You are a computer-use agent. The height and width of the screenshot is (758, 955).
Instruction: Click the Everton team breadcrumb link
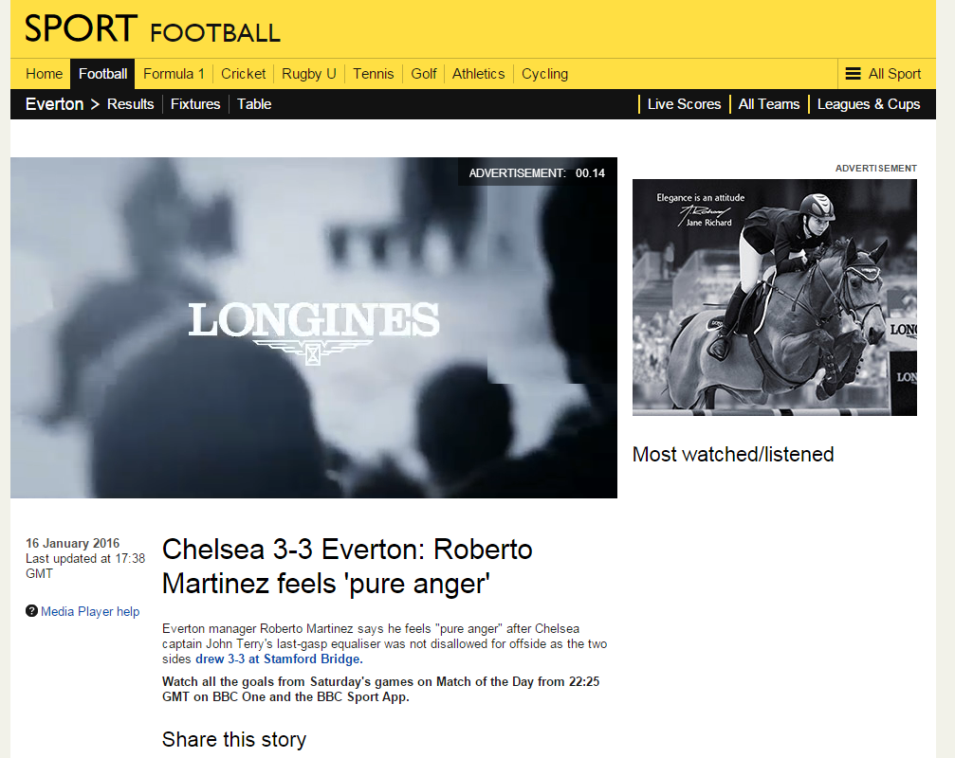(54, 104)
